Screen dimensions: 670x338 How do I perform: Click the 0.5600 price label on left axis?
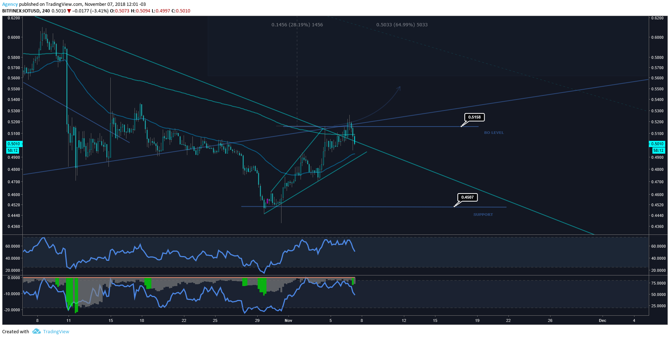pyautogui.click(x=14, y=78)
